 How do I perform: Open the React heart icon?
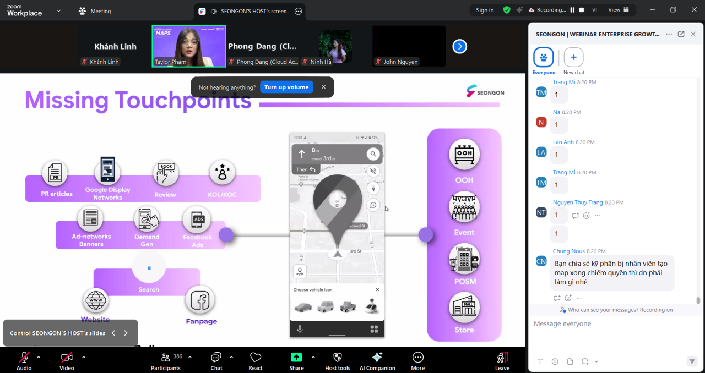[x=256, y=358]
